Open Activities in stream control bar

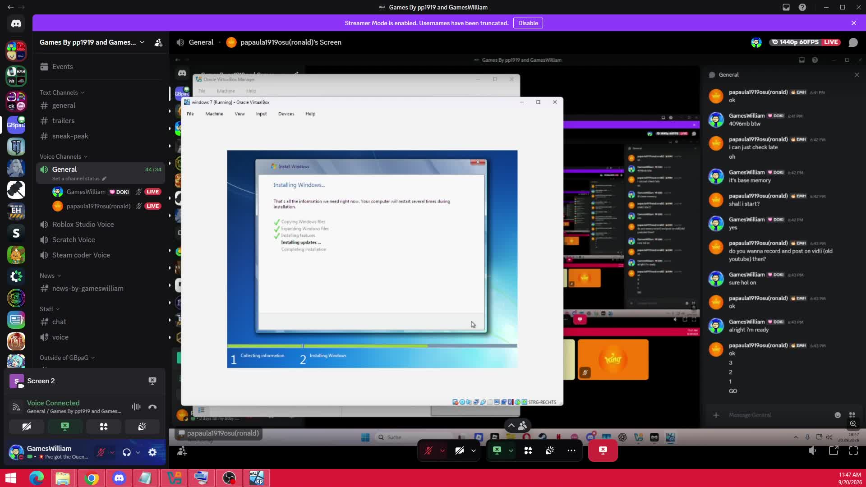pos(528,450)
